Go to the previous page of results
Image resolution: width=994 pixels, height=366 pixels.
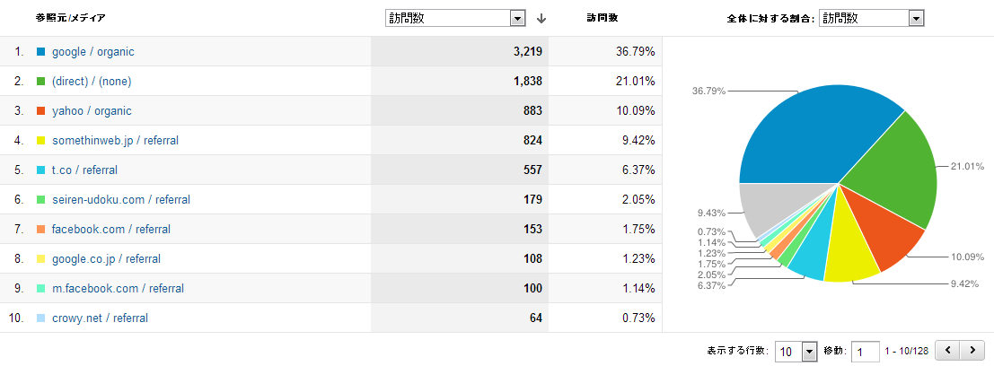(947, 350)
